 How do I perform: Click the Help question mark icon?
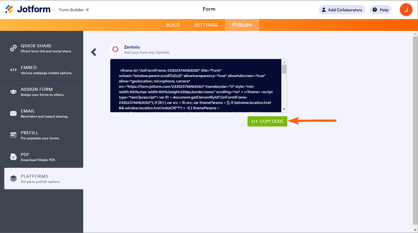tap(375, 10)
